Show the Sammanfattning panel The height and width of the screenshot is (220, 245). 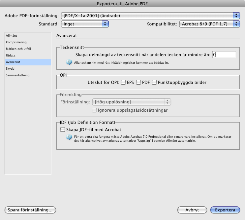pyautogui.click(x=28, y=75)
